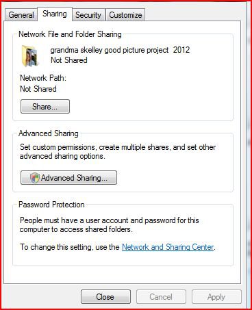Click the UAC shield icon on Advanced Sharing

coord(35,178)
